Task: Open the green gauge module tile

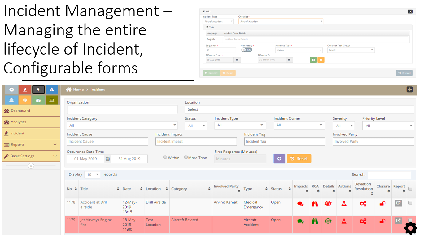Action: click(38, 100)
